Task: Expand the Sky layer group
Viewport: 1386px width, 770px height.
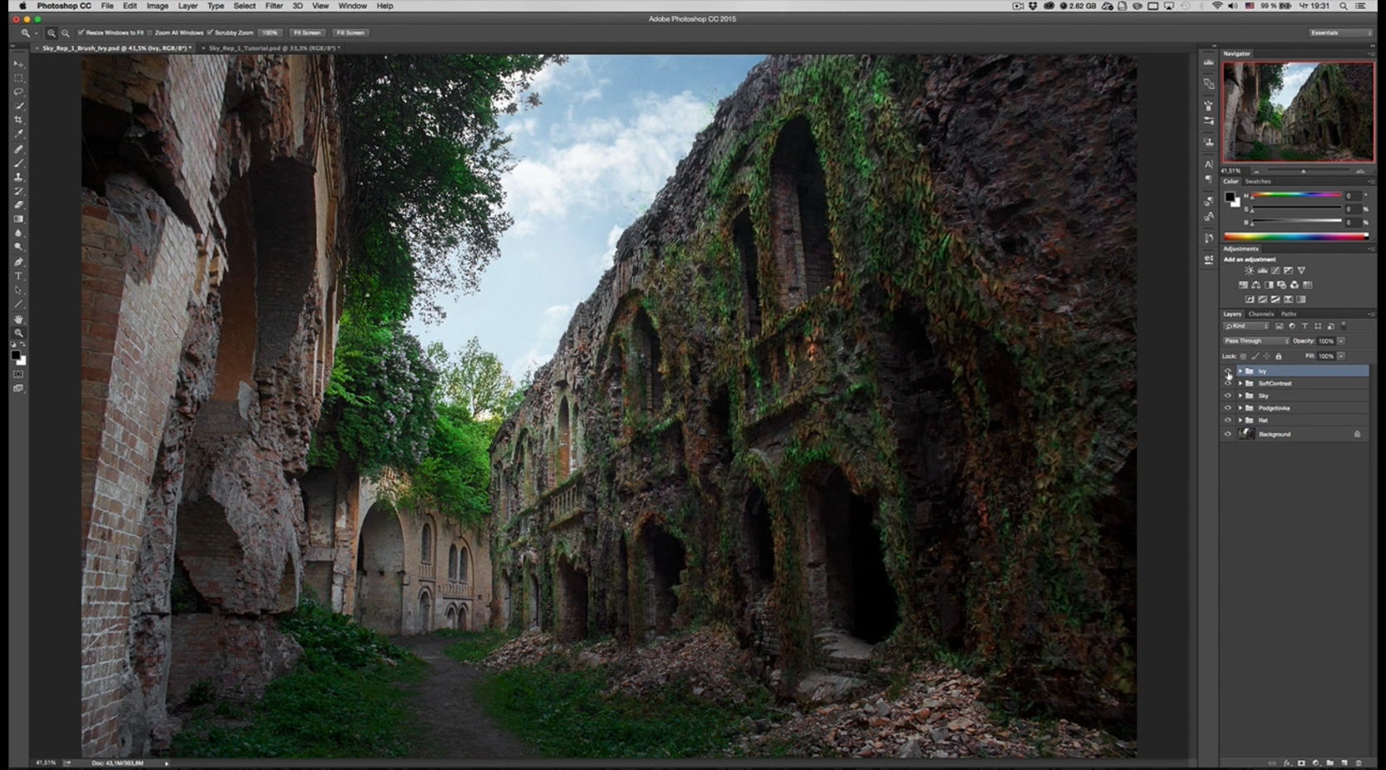Action: [1240, 396]
